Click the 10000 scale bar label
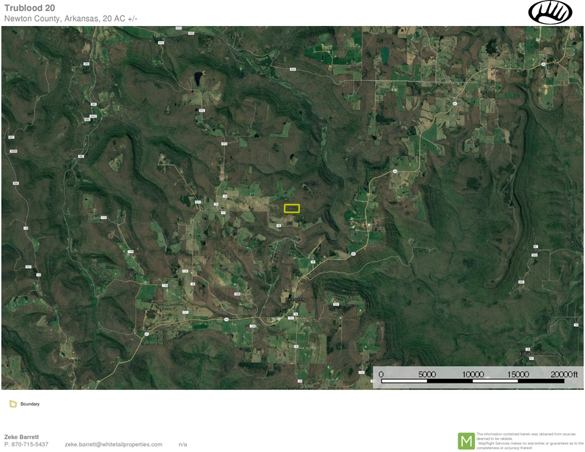The image size is (585, 452). click(x=473, y=374)
